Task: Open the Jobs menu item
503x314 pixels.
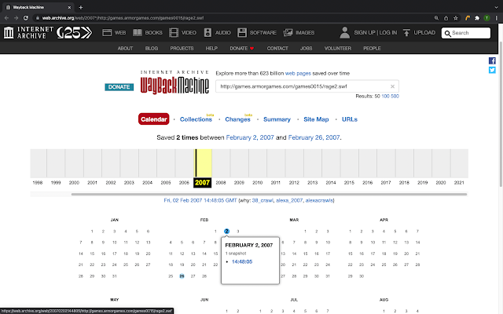Action: point(306,49)
